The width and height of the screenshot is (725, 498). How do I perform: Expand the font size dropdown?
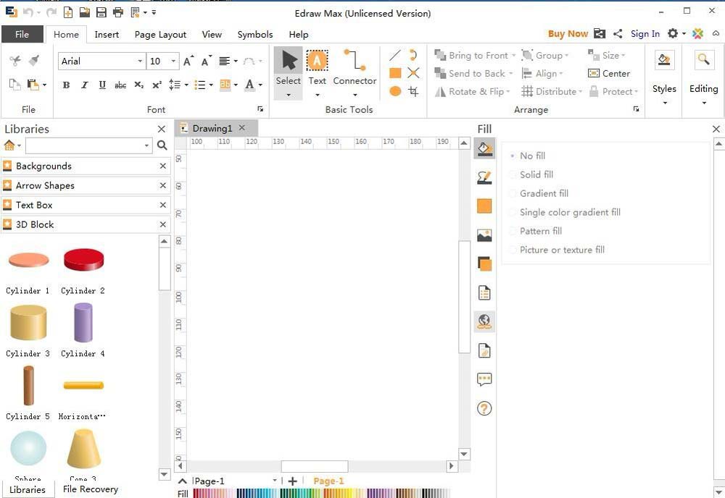coord(172,61)
